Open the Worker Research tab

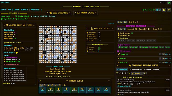click(x=136, y=70)
